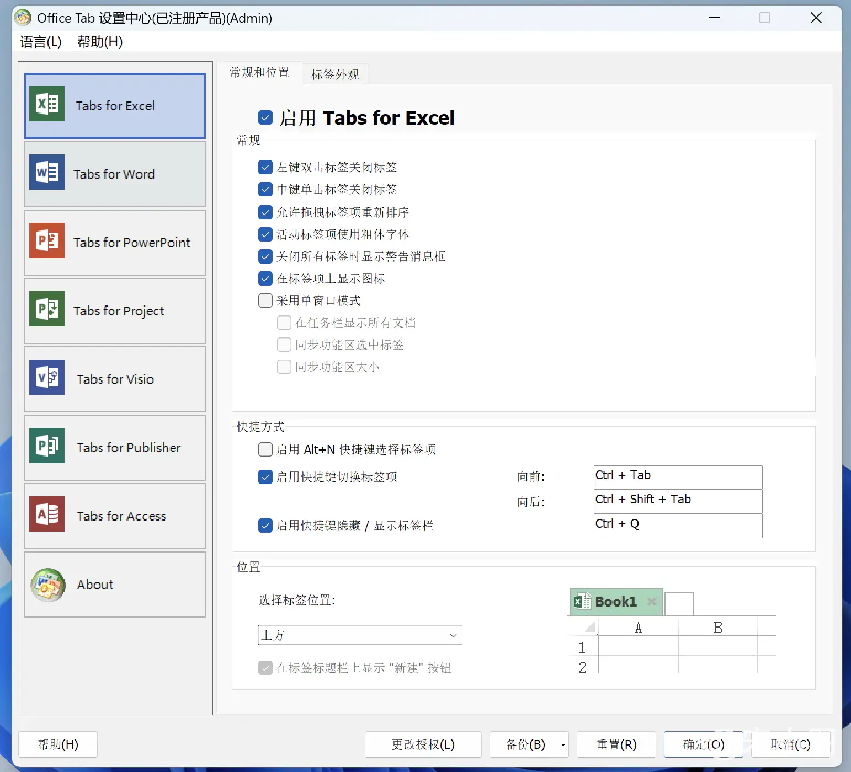Open the Tabs for Access icon
The height and width of the screenshot is (772, 851).
pyautogui.click(x=47, y=514)
